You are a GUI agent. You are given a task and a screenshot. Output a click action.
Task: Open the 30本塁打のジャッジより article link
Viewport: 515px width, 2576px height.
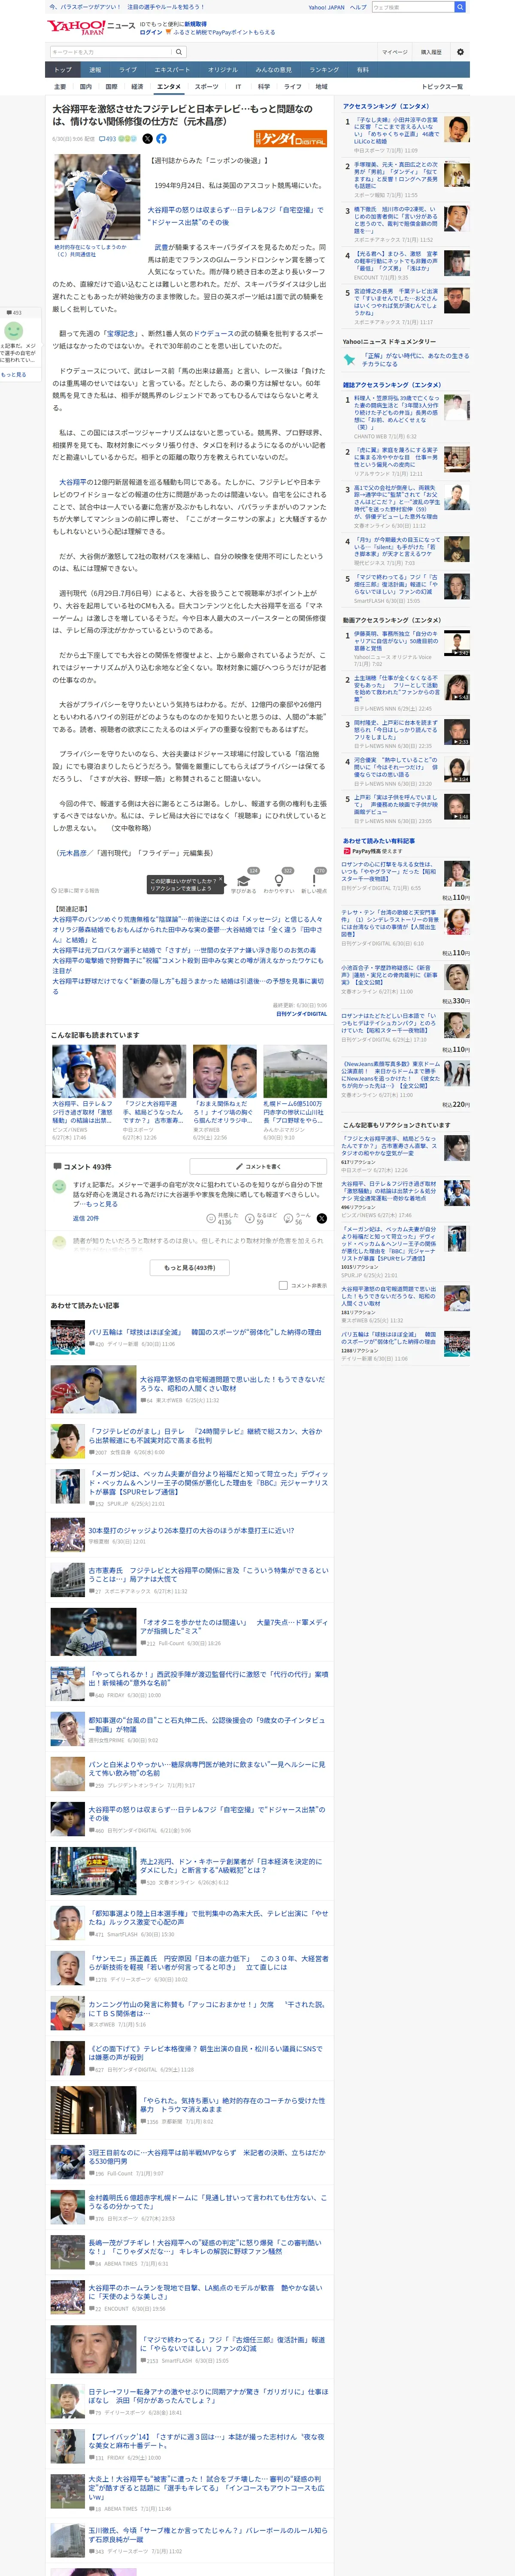(191, 1530)
